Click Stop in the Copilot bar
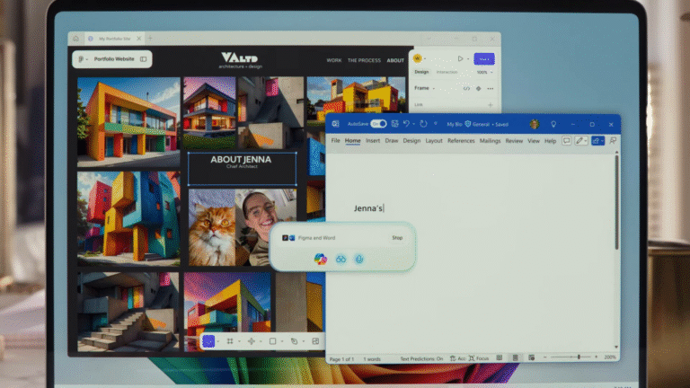690x388 pixels. [397, 238]
